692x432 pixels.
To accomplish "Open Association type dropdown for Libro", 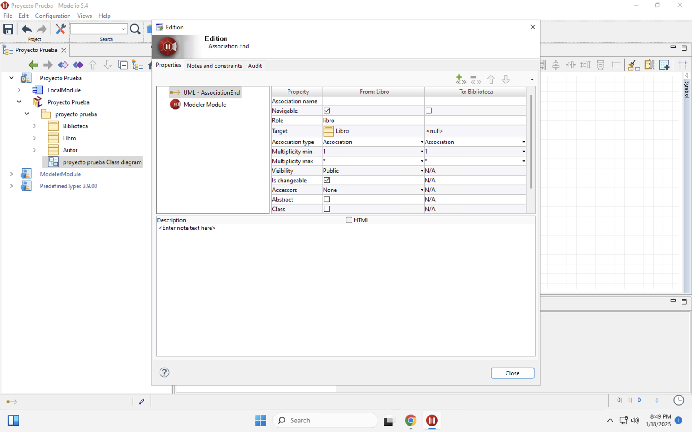I will (422, 142).
